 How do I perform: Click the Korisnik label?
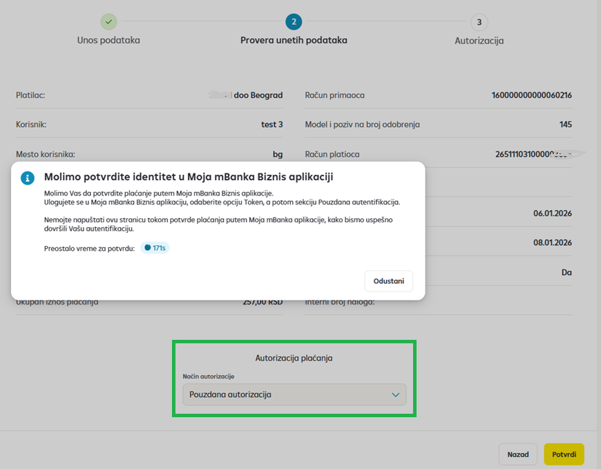pyautogui.click(x=31, y=124)
